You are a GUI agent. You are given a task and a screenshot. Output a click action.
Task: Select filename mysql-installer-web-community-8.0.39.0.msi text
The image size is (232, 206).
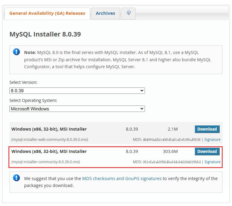point(50,140)
